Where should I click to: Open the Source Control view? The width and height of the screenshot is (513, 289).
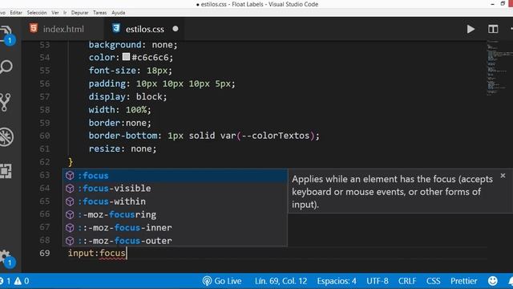click(6, 103)
